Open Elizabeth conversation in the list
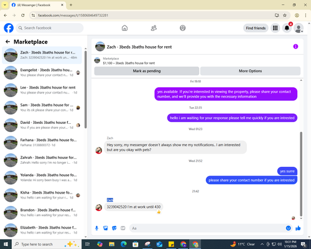Viewport: 311px width, 249px height. [42, 230]
